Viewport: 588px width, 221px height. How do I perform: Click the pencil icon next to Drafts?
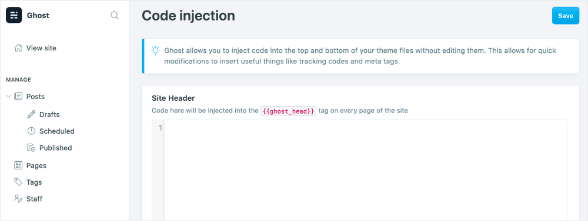(32, 114)
